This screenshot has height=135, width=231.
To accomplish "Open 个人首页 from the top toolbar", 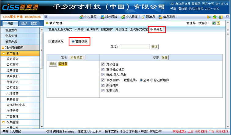I will point(88,17).
